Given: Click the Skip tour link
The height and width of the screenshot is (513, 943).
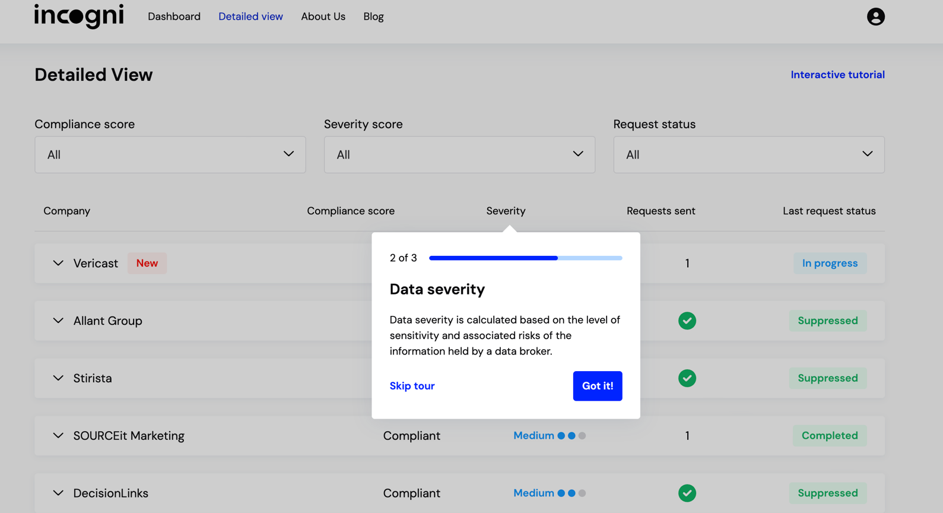Looking at the screenshot, I should pos(412,386).
